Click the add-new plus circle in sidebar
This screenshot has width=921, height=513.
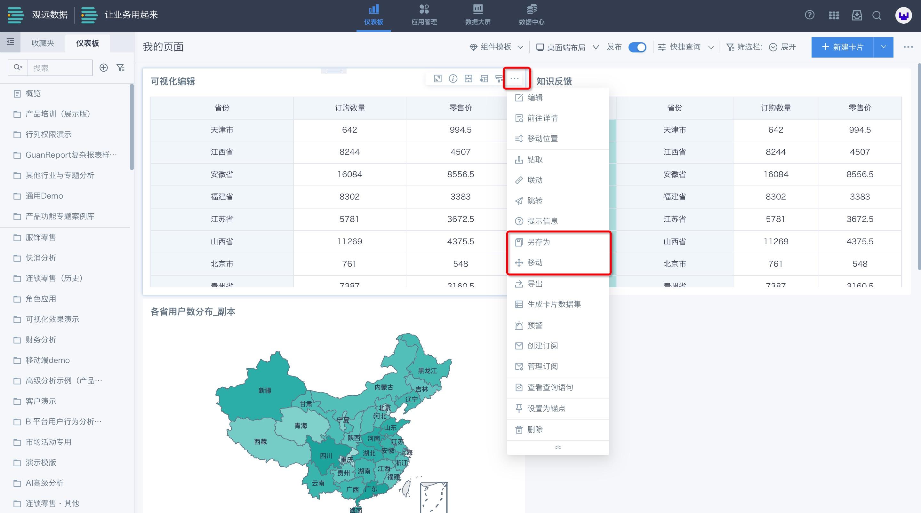(x=104, y=67)
